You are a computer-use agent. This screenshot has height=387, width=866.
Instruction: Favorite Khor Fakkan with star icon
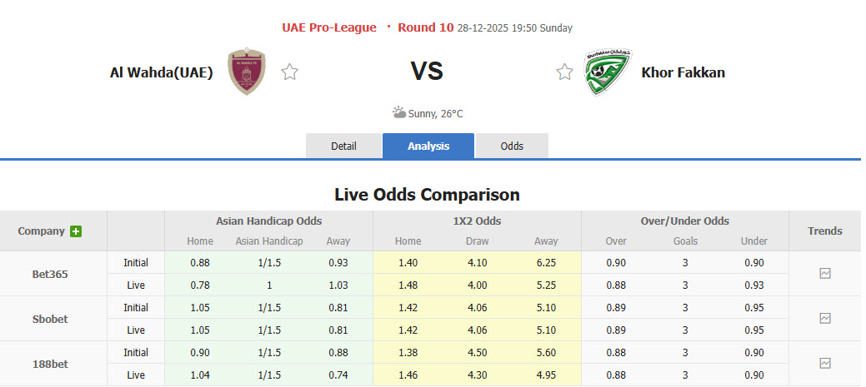[x=564, y=72]
